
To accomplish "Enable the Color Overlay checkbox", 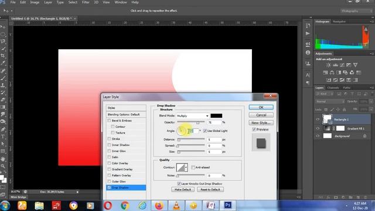I will click(x=110, y=163).
